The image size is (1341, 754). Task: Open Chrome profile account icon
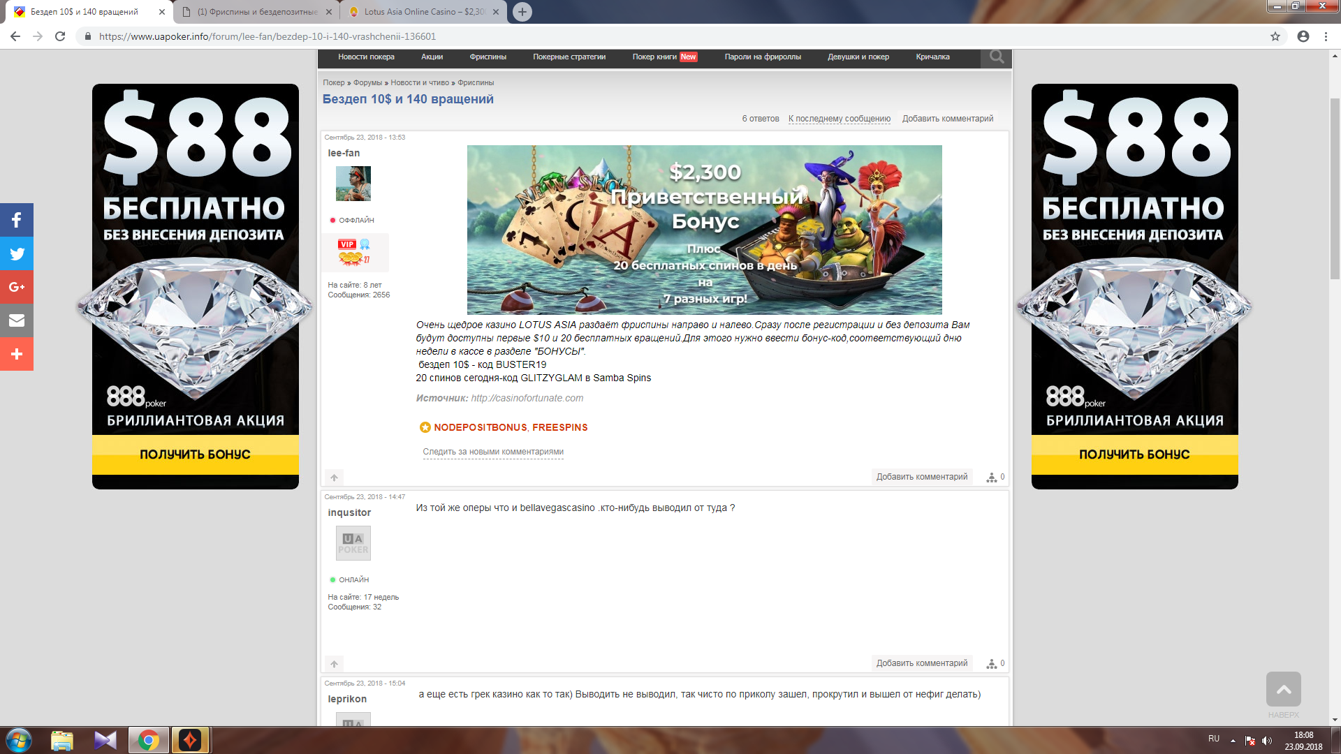pyautogui.click(x=1303, y=36)
